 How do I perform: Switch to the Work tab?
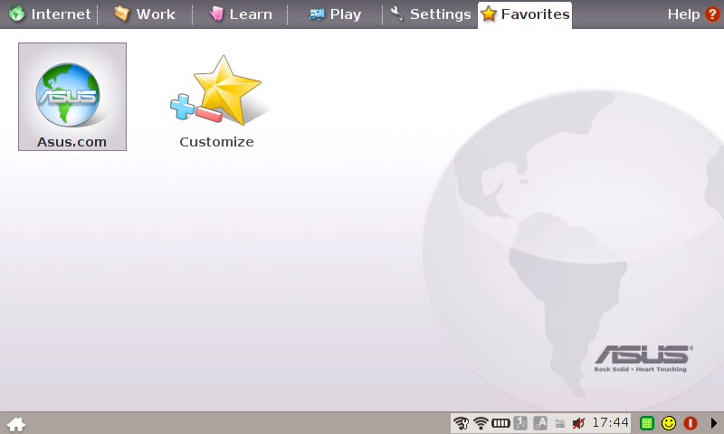(x=145, y=14)
